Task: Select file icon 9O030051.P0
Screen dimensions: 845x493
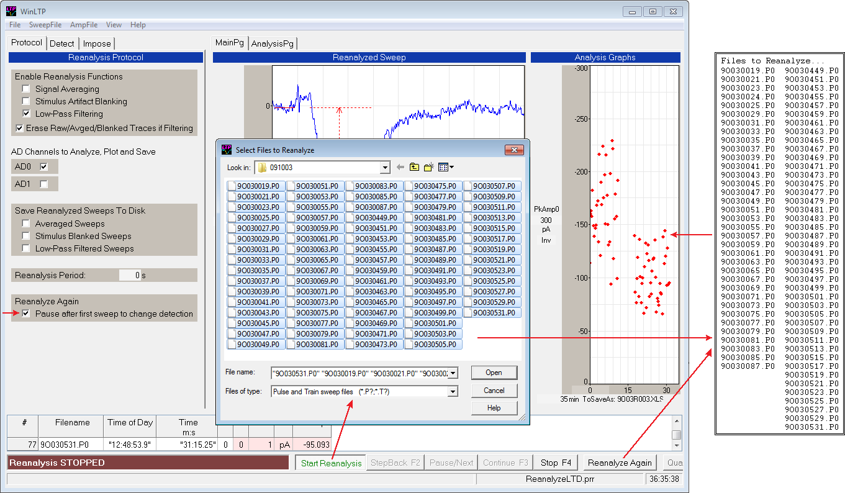Action: [x=291, y=186]
